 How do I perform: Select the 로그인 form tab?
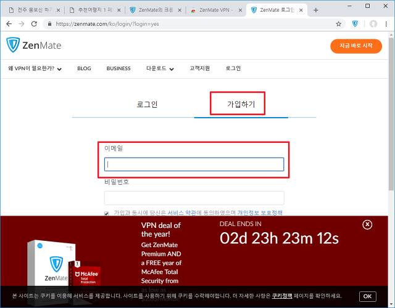coord(147,104)
